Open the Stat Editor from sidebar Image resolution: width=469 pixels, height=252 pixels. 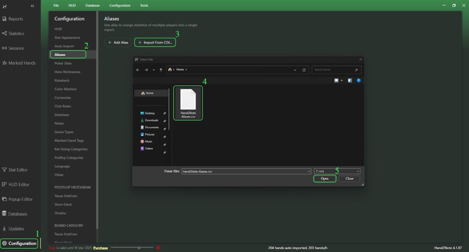coord(18,170)
